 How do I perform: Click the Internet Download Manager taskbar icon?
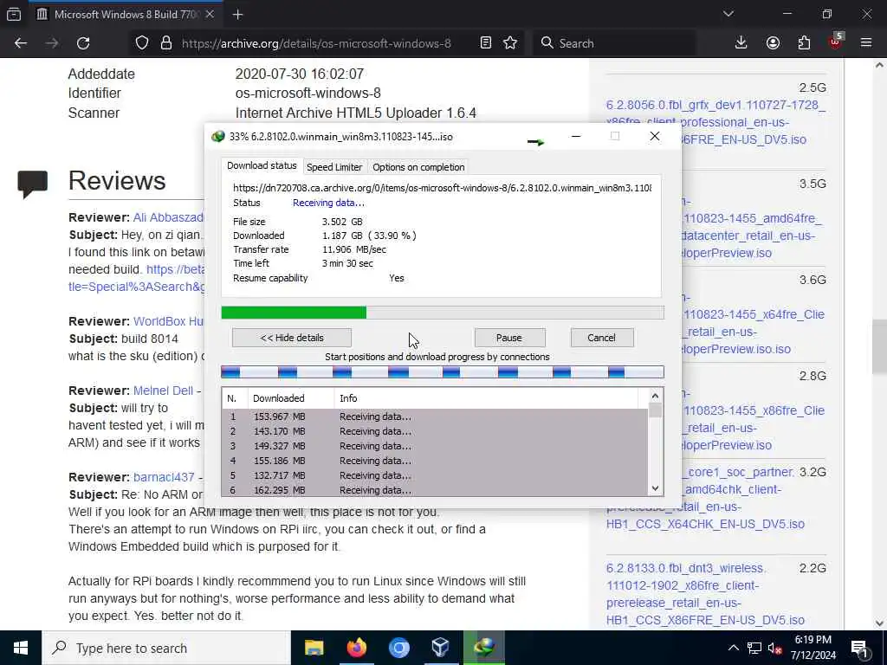pos(484,648)
